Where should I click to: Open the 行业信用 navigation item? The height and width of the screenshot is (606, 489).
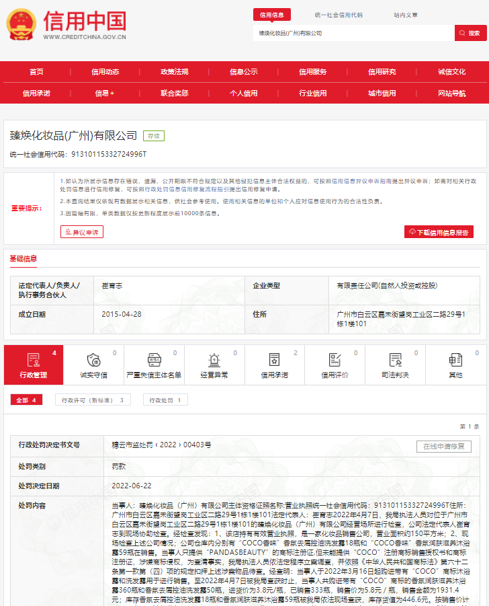[x=312, y=93]
